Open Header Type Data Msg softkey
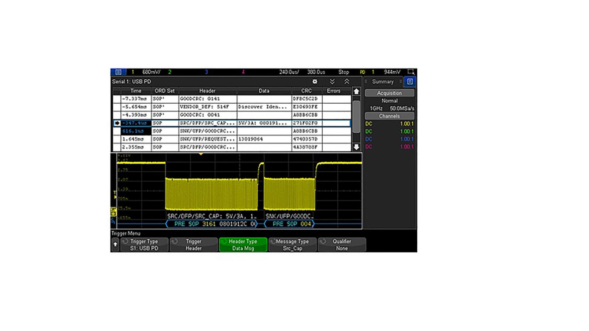 (243, 245)
